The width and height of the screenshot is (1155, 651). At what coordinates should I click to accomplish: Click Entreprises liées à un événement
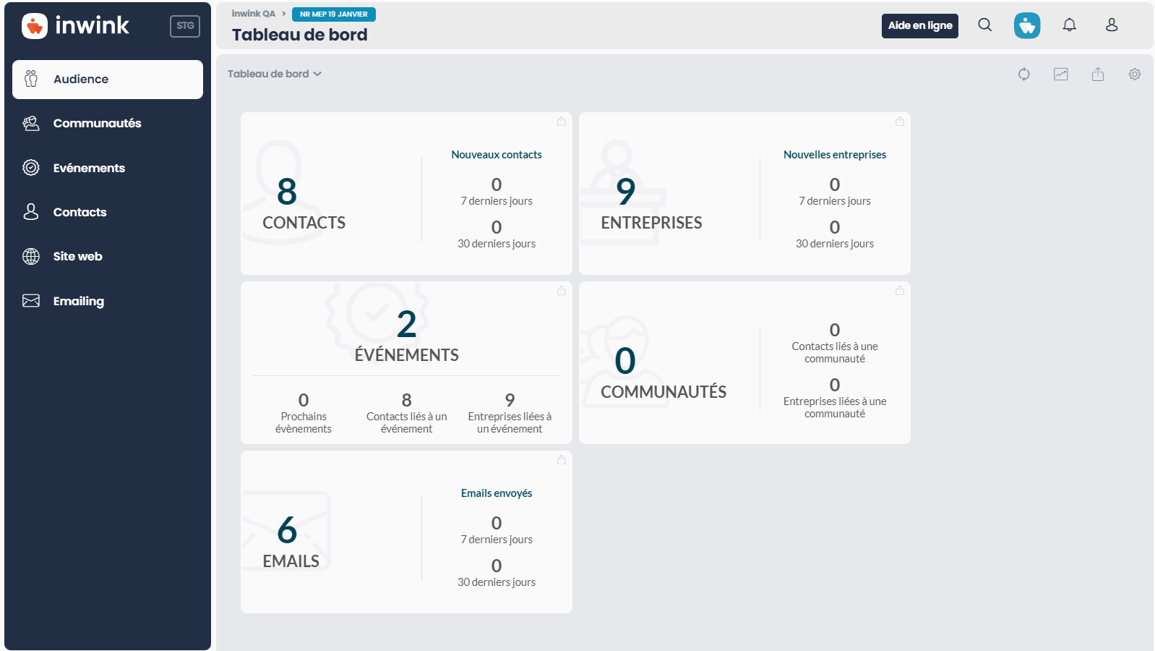click(510, 414)
